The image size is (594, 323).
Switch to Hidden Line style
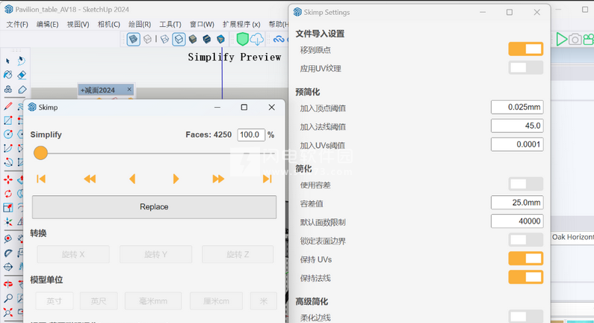tap(179, 39)
